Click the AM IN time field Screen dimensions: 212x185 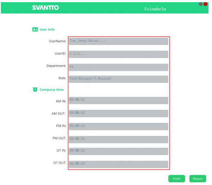pyautogui.click(x=119, y=100)
